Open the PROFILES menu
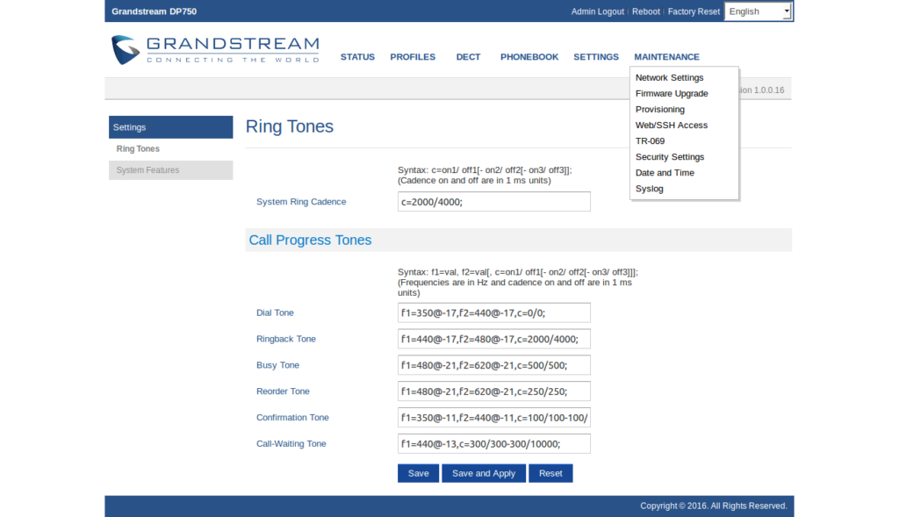 click(413, 57)
